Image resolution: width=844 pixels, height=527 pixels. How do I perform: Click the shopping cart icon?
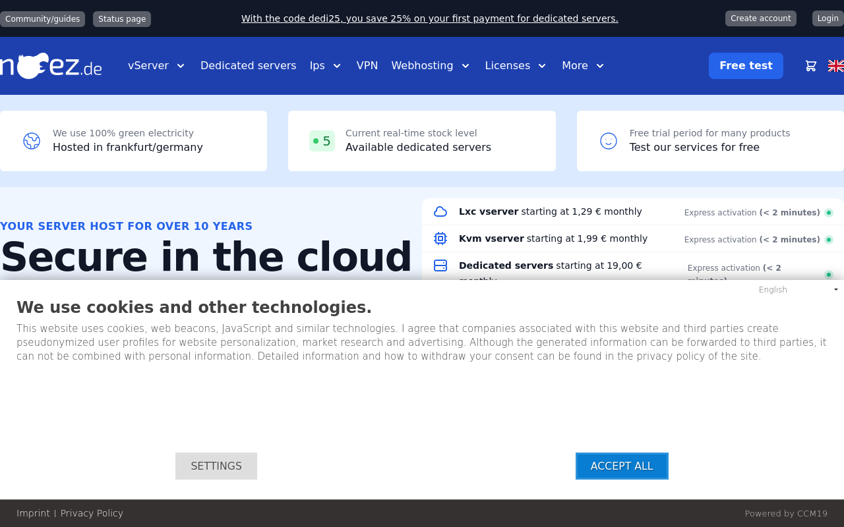pos(811,66)
